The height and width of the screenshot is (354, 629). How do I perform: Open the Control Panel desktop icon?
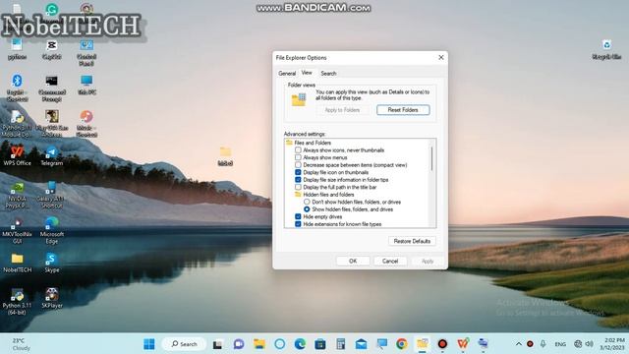(x=86, y=52)
